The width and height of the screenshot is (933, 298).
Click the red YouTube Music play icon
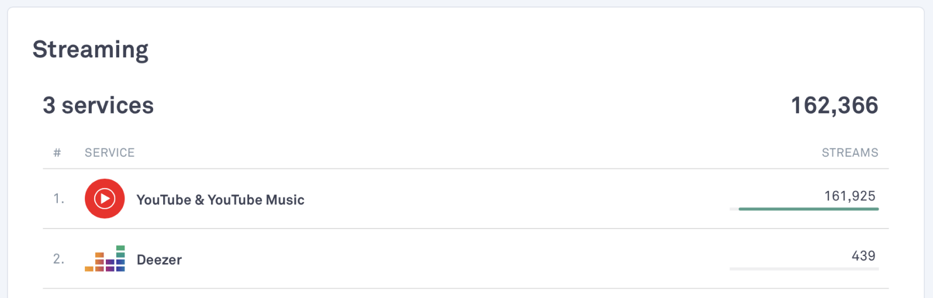(x=105, y=199)
